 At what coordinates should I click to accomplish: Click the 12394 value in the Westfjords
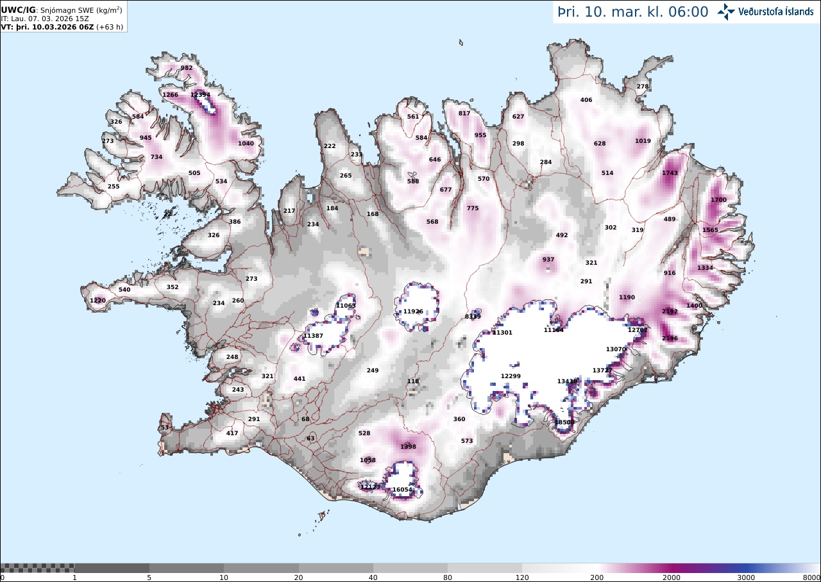pos(200,95)
